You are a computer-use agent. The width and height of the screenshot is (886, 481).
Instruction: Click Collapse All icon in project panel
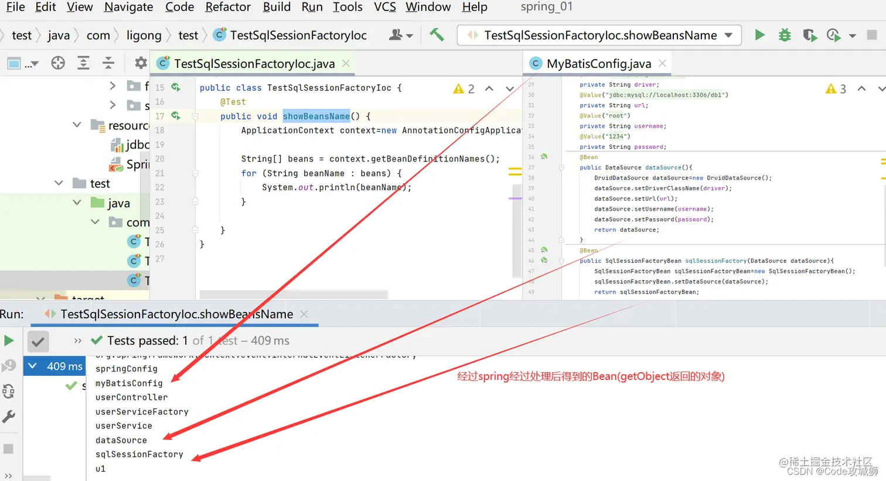click(108, 63)
